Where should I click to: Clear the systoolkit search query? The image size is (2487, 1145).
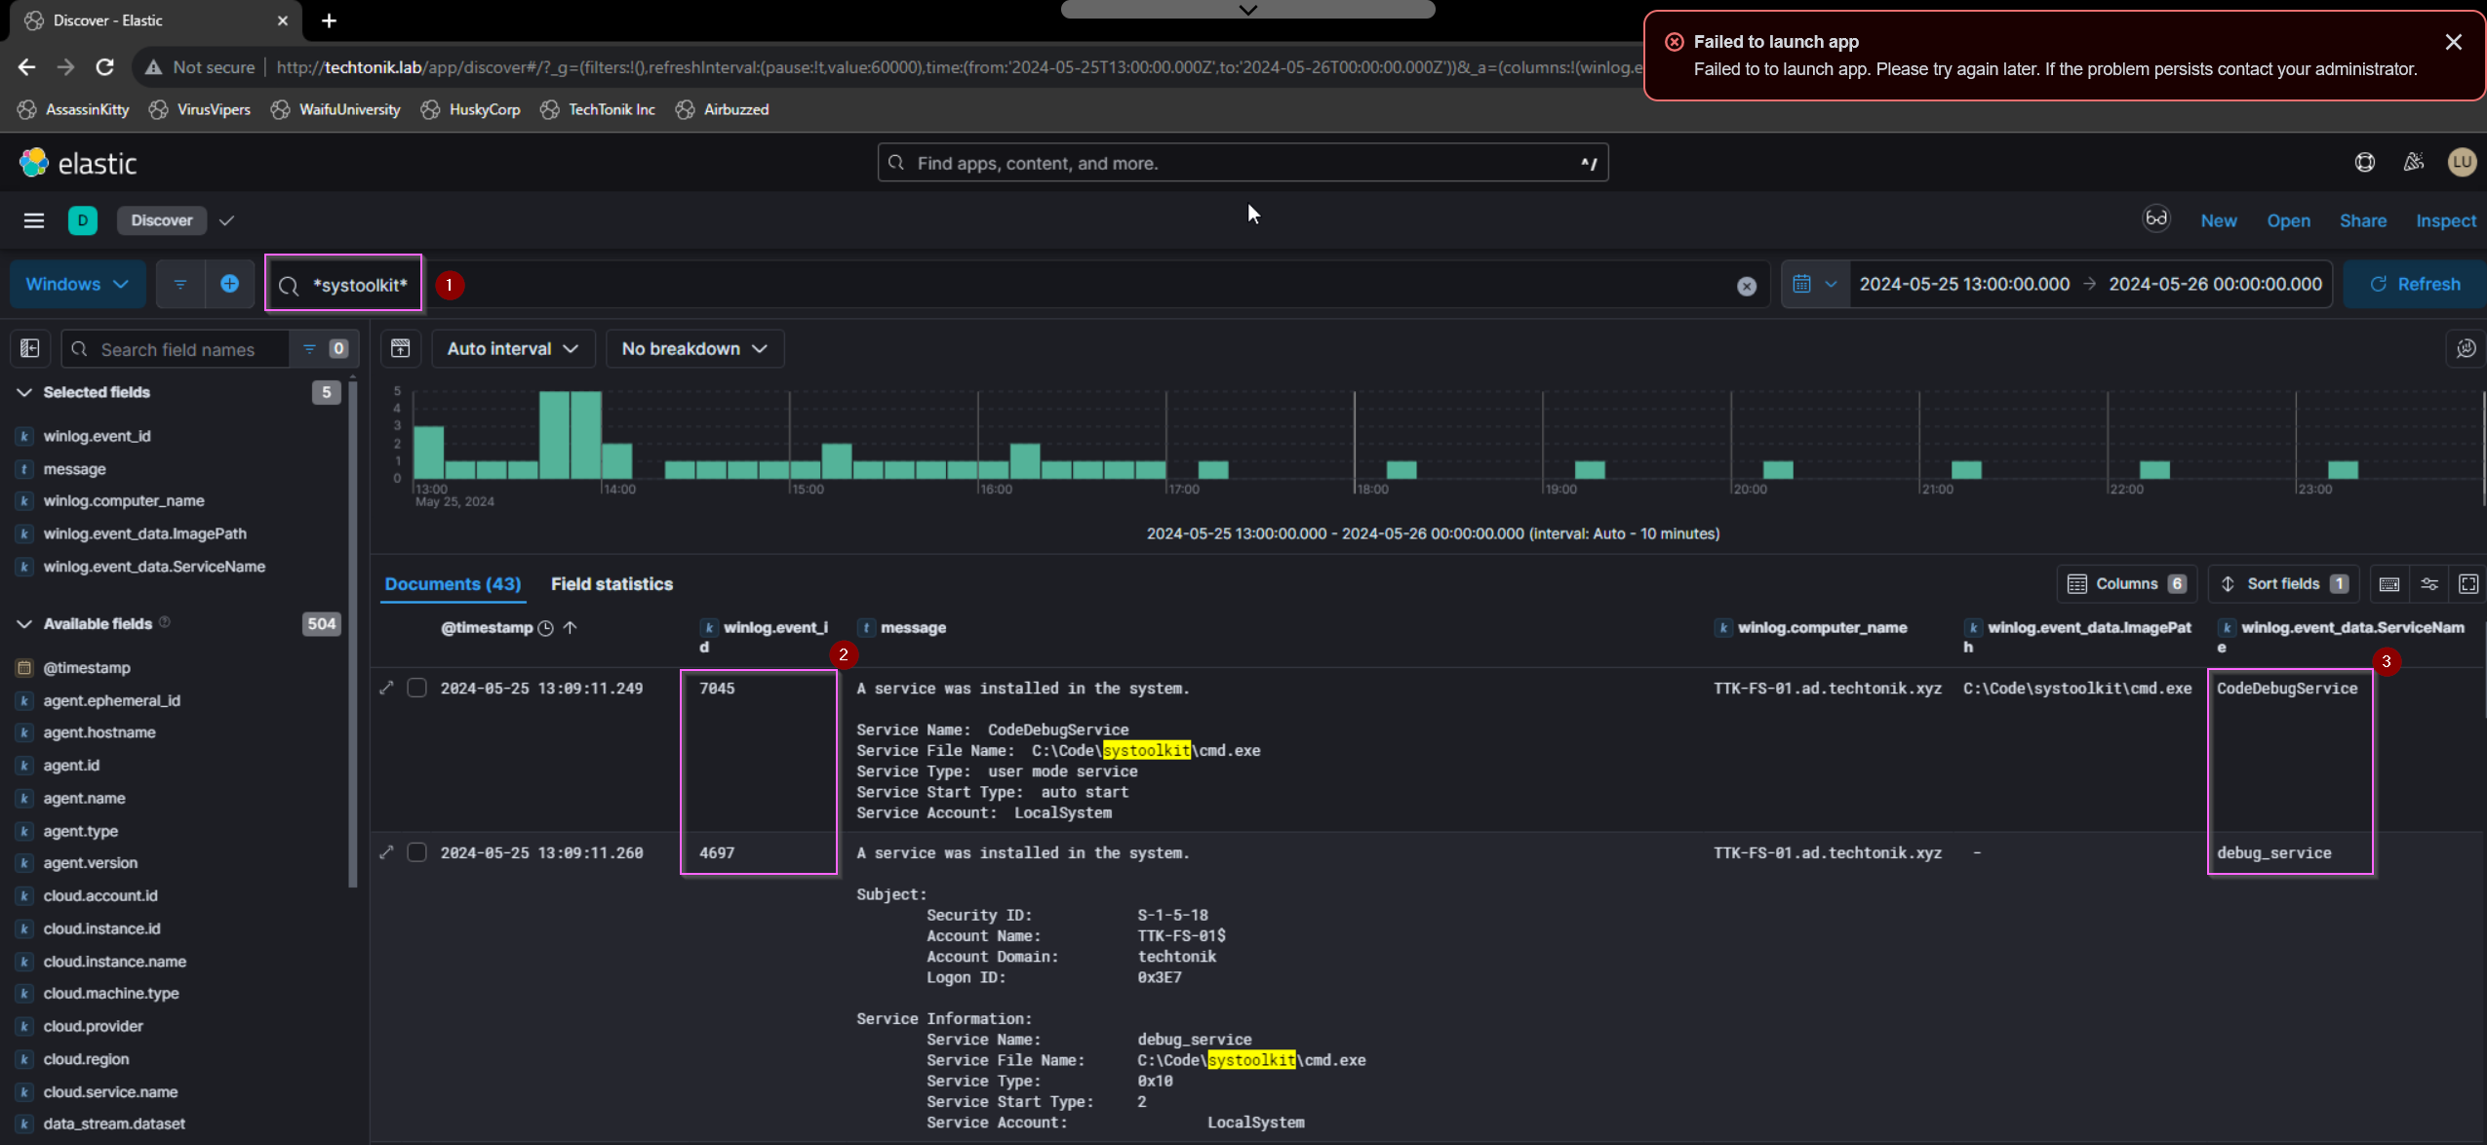(x=1746, y=286)
